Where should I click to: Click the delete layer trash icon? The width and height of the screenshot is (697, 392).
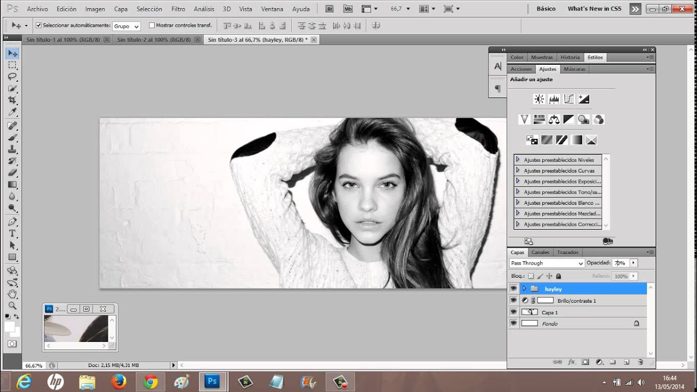pyautogui.click(x=640, y=362)
